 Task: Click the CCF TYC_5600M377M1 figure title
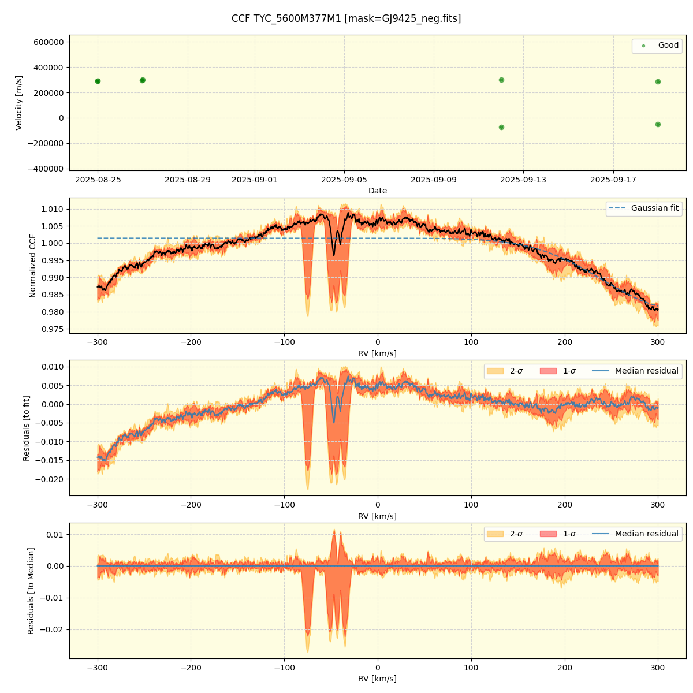pyautogui.click(x=346, y=18)
